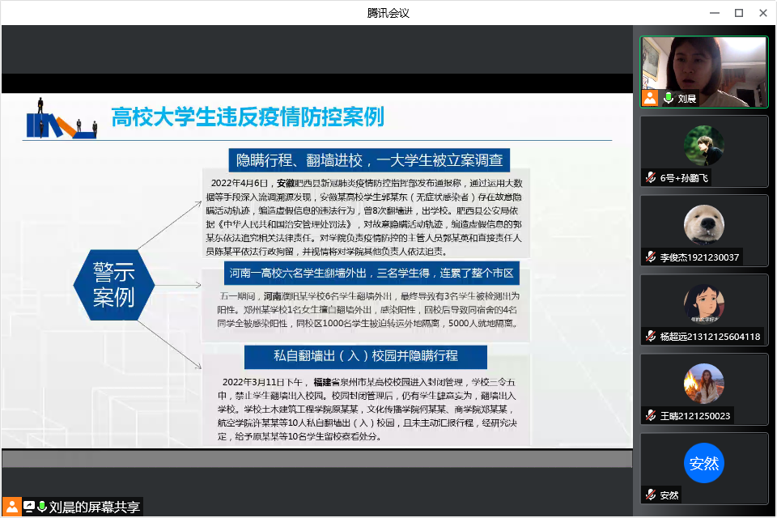
Task: Click the orange host icon in the bottom-left corner
Action: (12, 507)
